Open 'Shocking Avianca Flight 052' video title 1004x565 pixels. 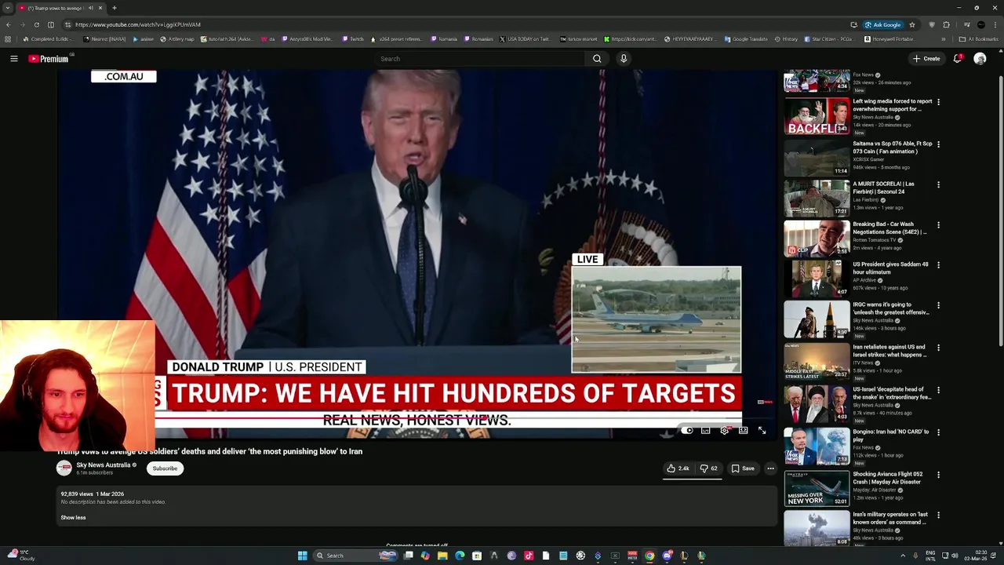pyautogui.click(x=888, y=478)
